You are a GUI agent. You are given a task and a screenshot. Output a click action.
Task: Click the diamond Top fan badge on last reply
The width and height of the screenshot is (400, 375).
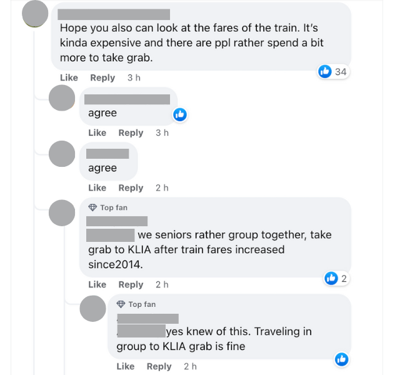coord(121,304)
